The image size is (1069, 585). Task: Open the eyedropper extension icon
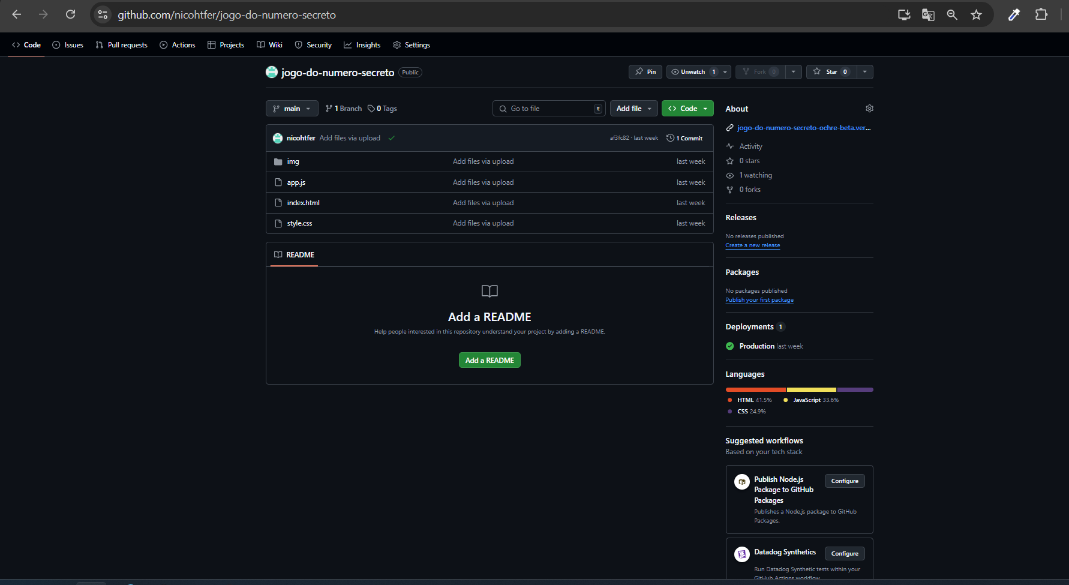click(x=1014, y=14)
